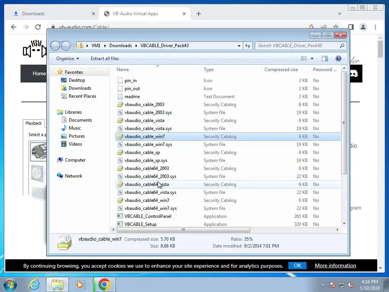The height and width of the screenshot is (292, 389).
Task: Select the vbaudio_cable64_2003.sys file
Action: (x=228, y=176)
